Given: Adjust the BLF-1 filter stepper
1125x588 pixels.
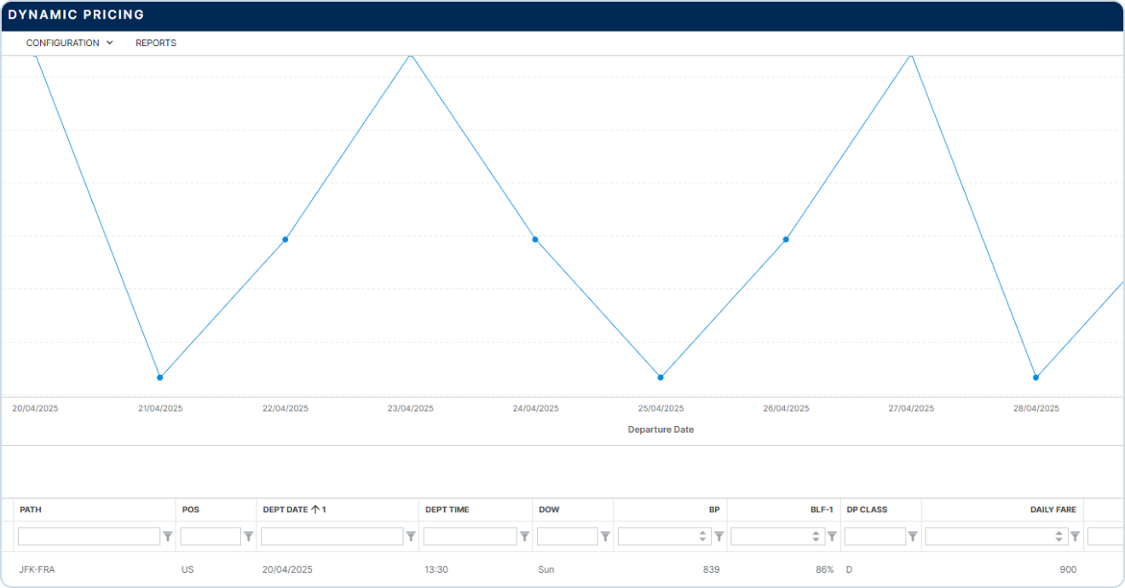Looking at the screenshot, I should pyautogui.click(x=816, y=537).
